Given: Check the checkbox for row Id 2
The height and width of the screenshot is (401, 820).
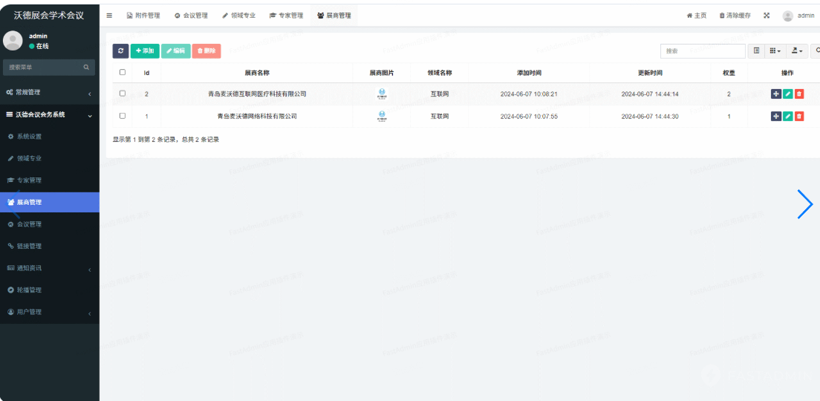Looking at the screenshot, I should click(x=123, y=94).
